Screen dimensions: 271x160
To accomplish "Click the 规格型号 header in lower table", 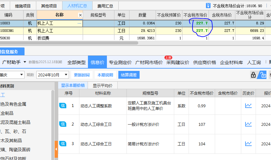I will (x=150, y=93).
